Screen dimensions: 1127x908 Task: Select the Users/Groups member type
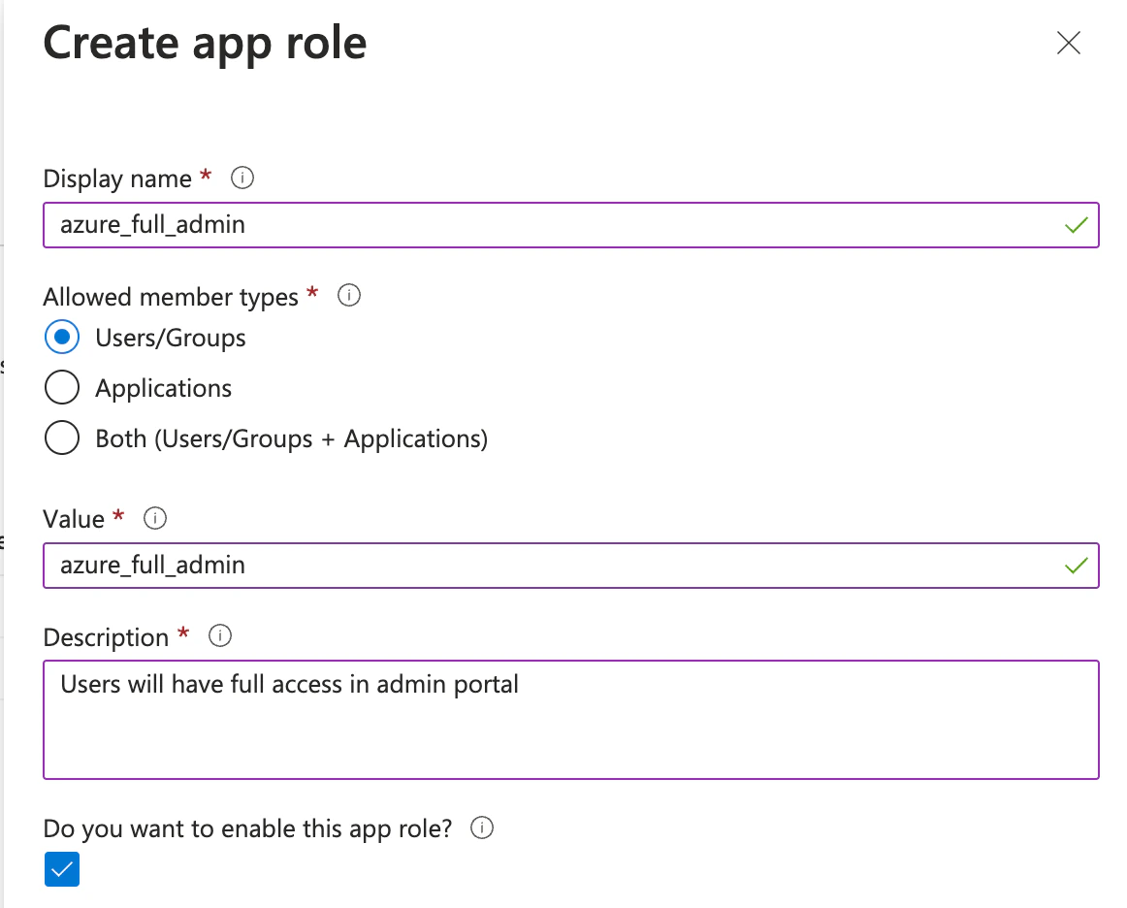click(x=62, y=337)
